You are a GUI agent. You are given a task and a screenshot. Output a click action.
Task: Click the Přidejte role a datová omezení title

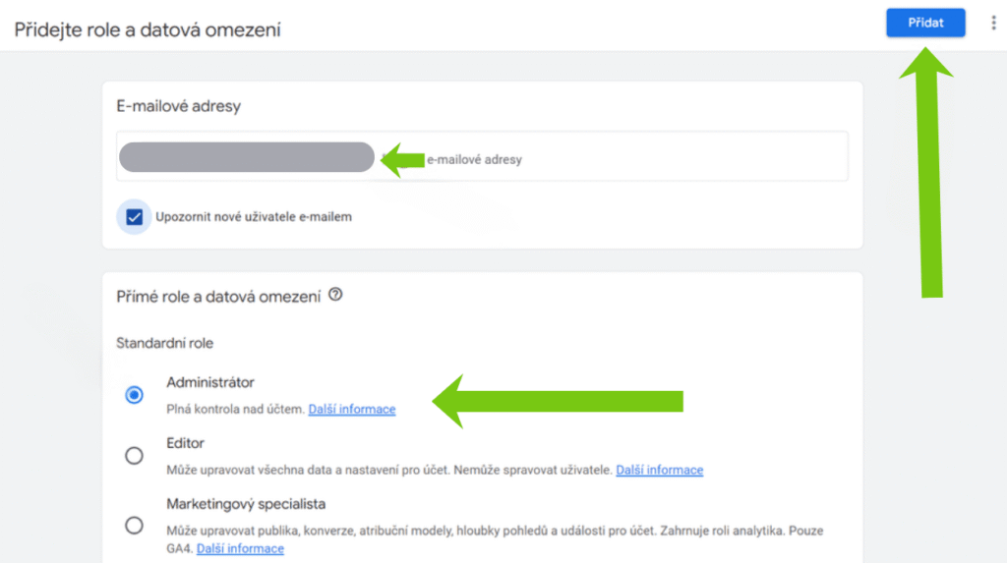tap(148, 29)
